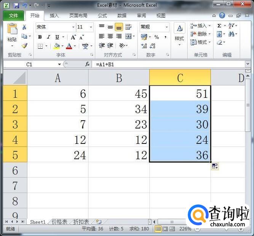Toggle italic formatting
254x236 pixels.
coord(48,37)
